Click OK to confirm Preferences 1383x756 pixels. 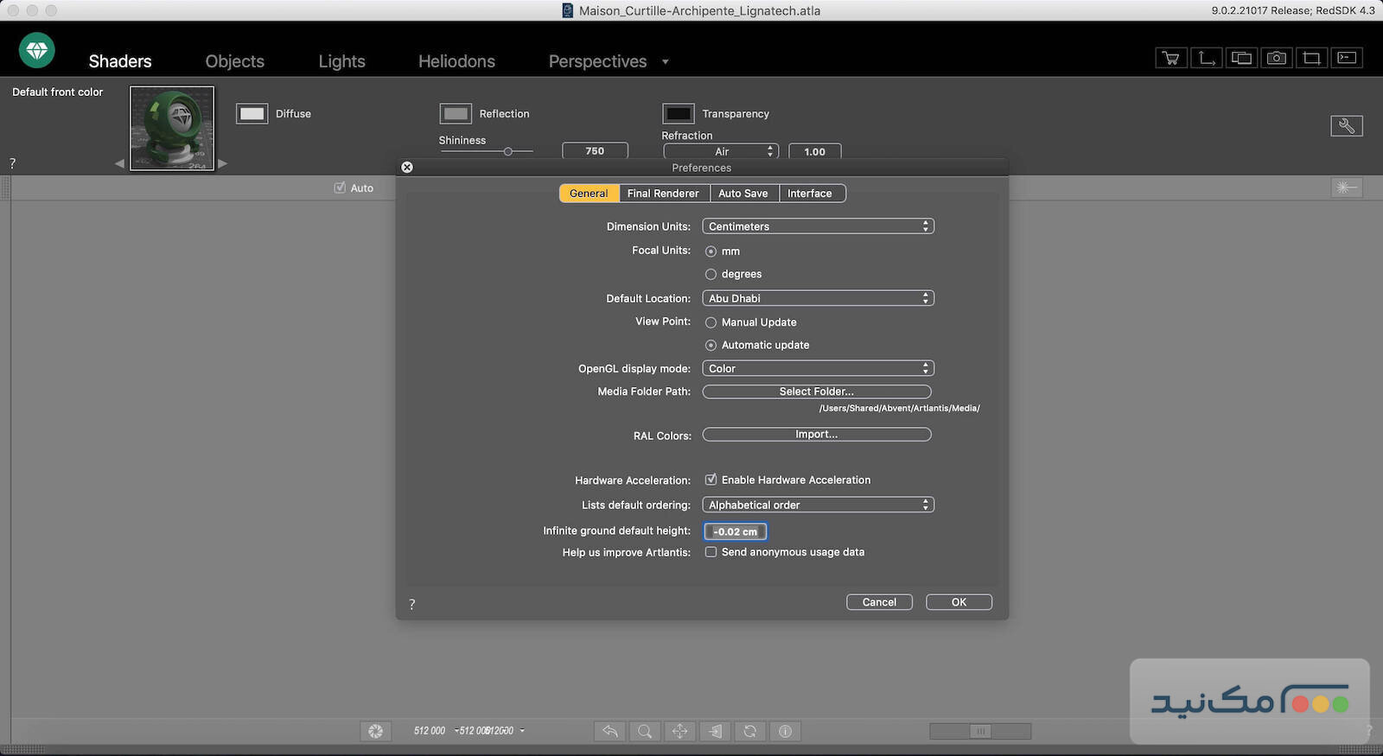pos(959,602)
